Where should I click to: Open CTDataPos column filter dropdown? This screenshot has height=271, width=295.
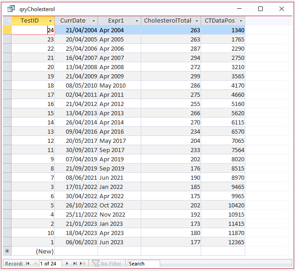click(241, 21)
